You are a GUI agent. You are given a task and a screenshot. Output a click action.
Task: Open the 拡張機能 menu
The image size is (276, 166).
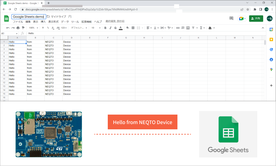[x=86, y=22]
